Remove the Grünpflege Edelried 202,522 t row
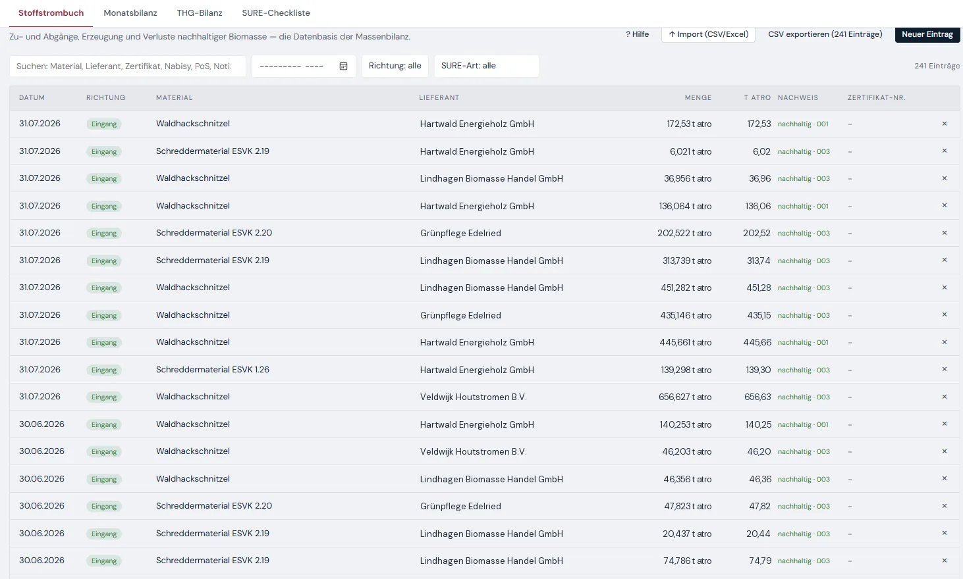Image resolution: width=963 pixels, height=579 pixels. (x=944, y=233)
